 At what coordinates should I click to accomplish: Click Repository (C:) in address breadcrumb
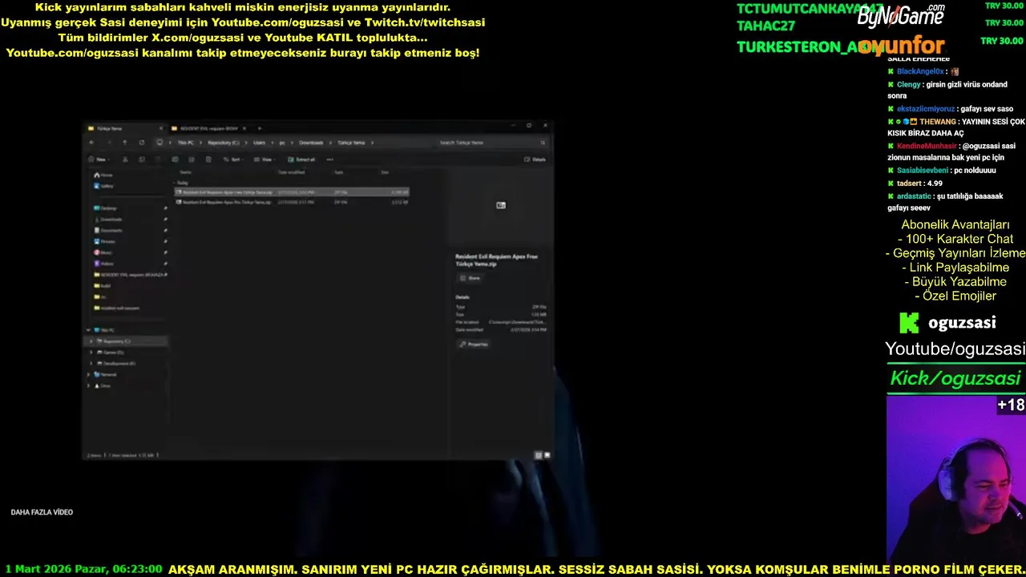pos(224,143)
